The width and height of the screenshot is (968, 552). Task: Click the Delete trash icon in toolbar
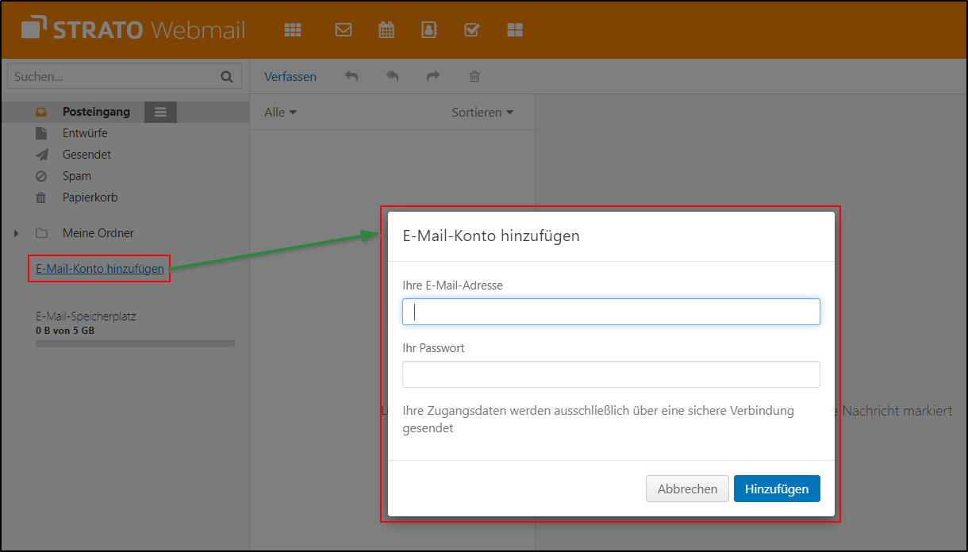(x=474, y=76)
